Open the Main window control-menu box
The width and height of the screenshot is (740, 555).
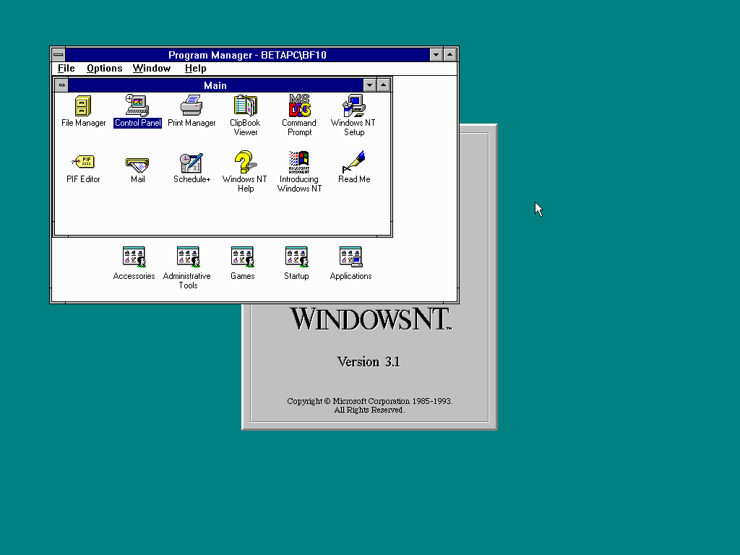pos(61,85)
